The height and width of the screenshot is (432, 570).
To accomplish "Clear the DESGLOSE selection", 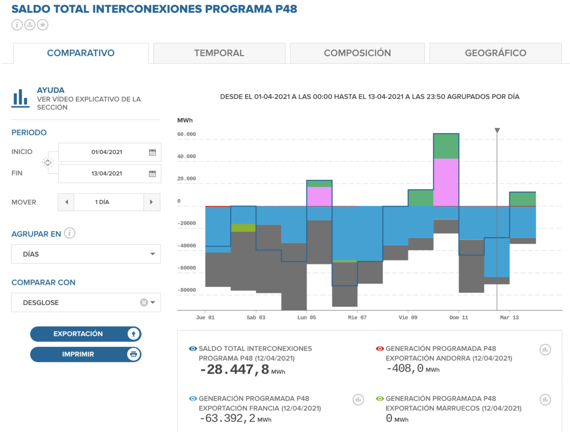I will point(143,302).
